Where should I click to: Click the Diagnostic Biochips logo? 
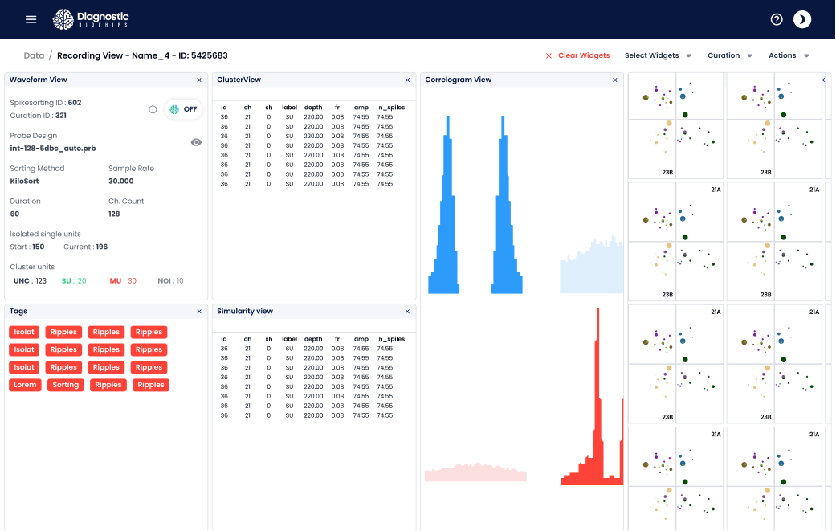[91, 19]
